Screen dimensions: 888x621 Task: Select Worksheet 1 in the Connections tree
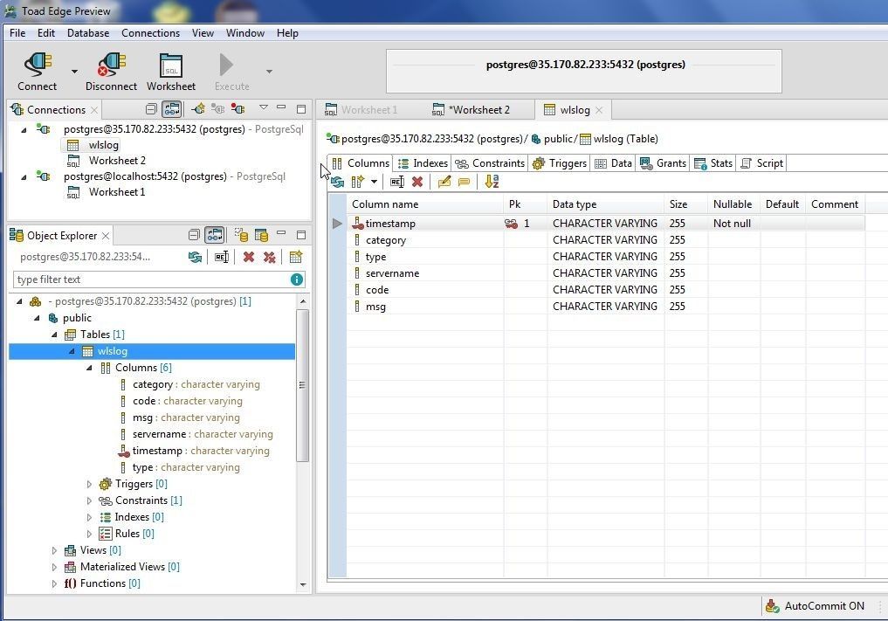(117, 192)
